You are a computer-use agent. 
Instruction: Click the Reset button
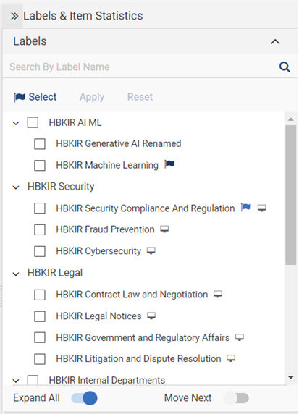(140, 97)
